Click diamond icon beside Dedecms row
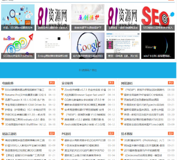The height and width of the screenshot is (160, 177). [122, 155]
